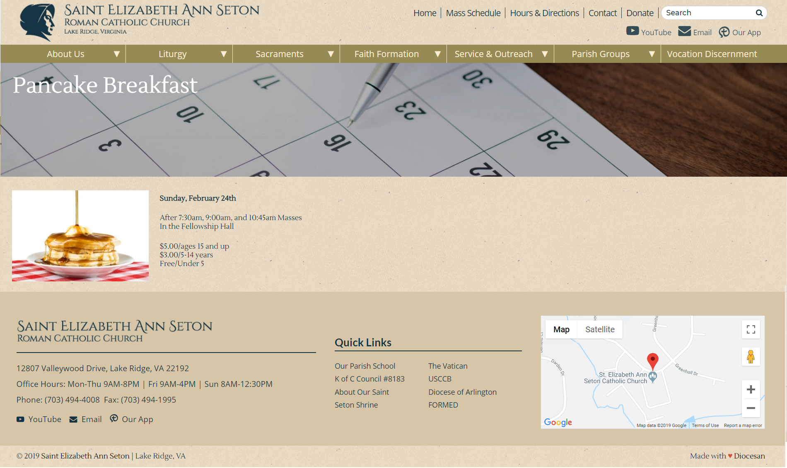Click the header Email envelope icon
Viewport: 787px width, 468px height.
pos(684,31)
